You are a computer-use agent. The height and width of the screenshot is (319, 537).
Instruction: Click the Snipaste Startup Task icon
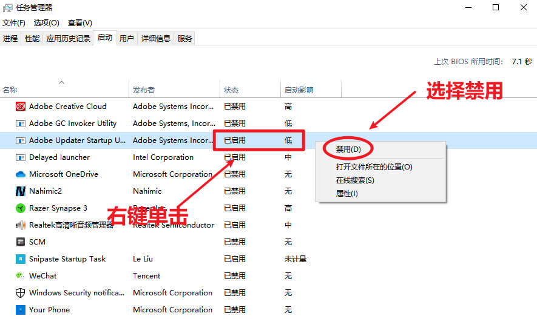pos(20,259)
